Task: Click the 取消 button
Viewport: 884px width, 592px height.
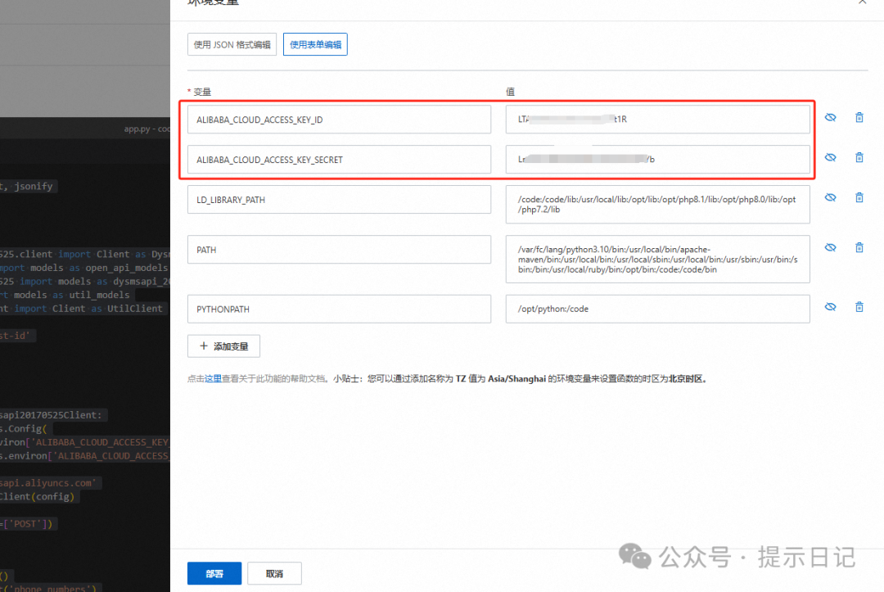Action: point(274,573)
